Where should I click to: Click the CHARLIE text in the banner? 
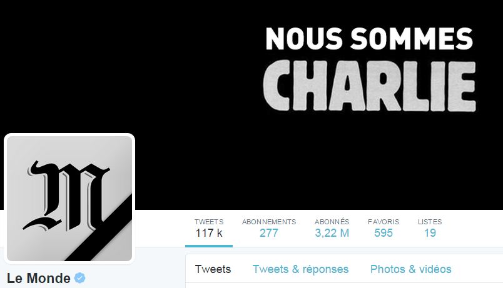click(x=369, y=86)
